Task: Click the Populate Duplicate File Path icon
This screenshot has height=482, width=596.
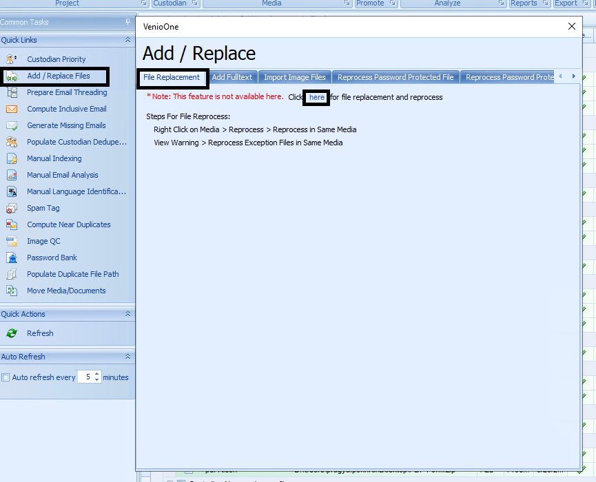Action: 12,274
